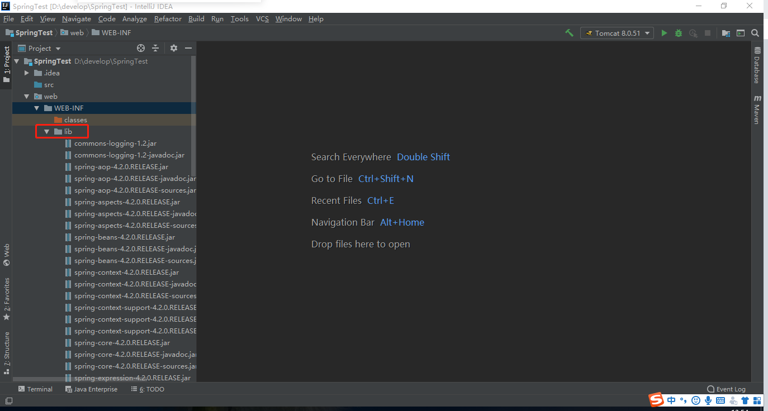Open the Project view selector dropdown

click(40, 48)
